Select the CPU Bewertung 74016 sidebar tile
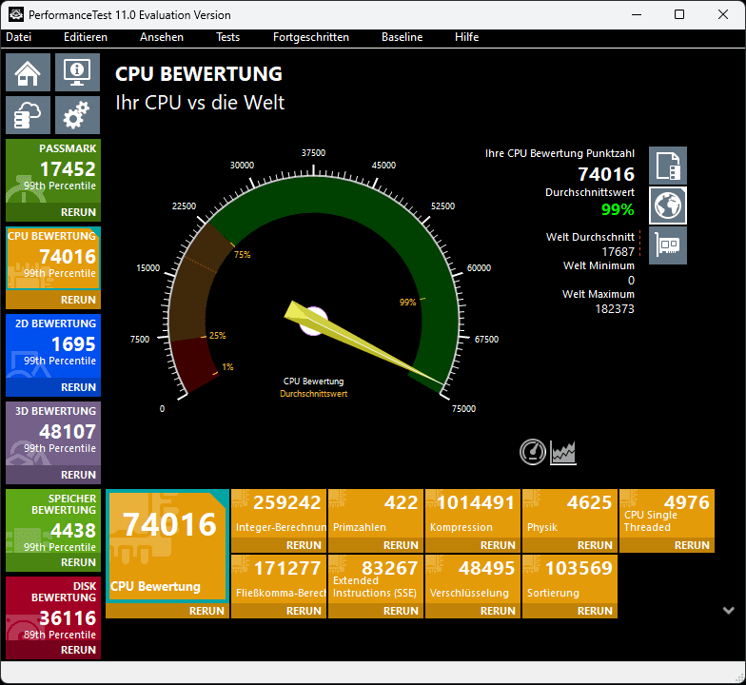 (53, 259)
